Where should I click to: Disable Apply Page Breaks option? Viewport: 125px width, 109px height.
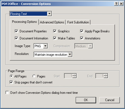coord(82,31)
